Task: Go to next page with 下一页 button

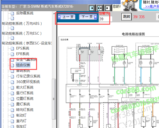Action: pos(88,17)
